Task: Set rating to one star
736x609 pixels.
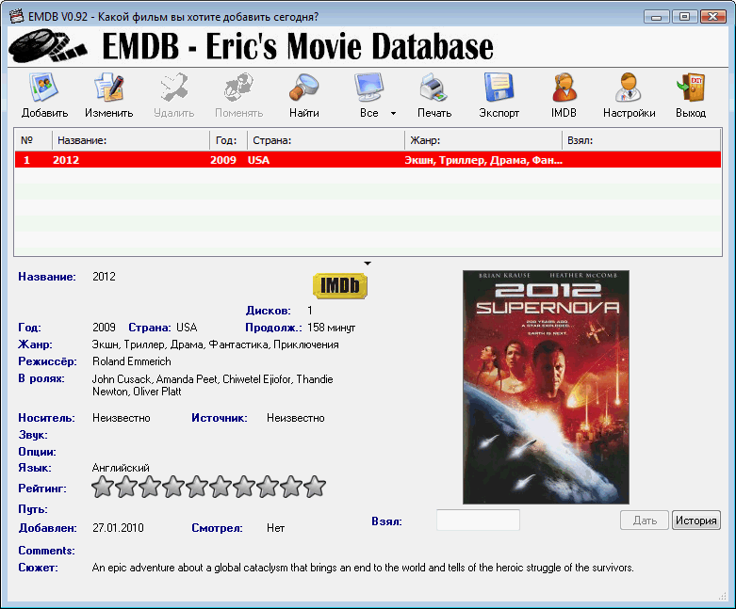Action: tap(103, 487)
